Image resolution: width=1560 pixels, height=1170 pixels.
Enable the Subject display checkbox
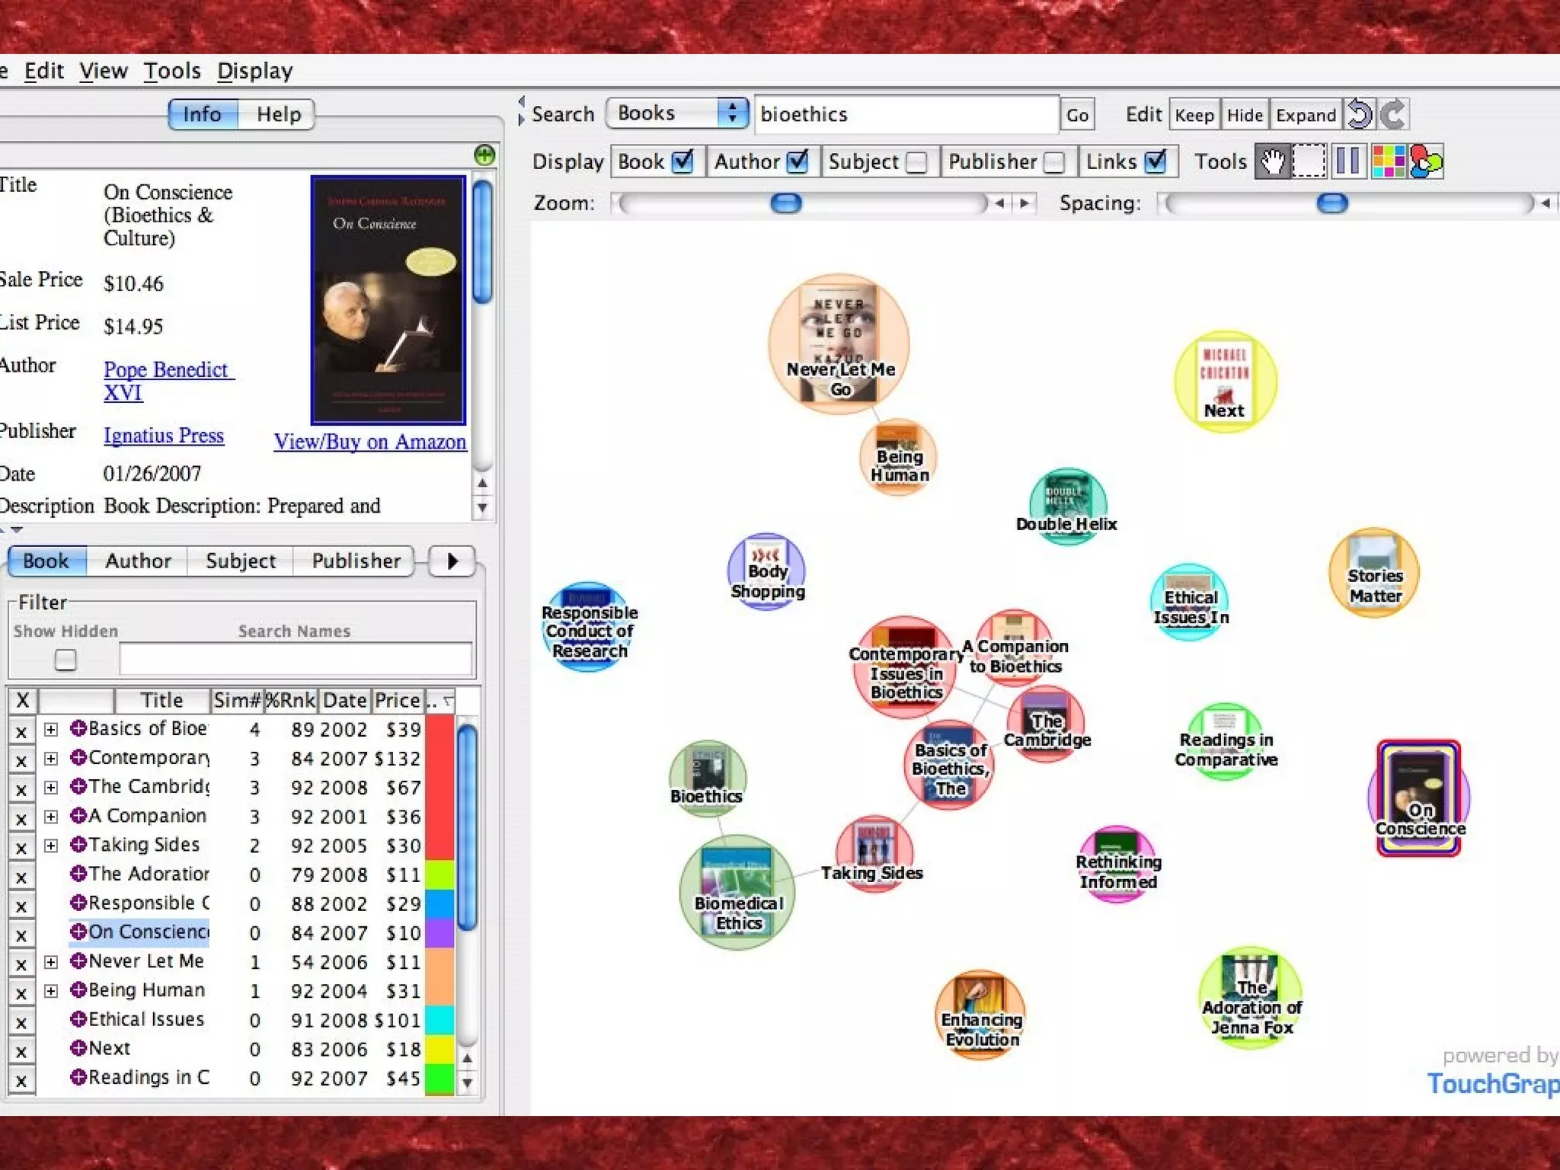916,161
